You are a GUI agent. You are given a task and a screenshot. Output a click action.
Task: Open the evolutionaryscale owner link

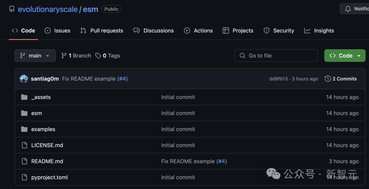click(47, 9)
